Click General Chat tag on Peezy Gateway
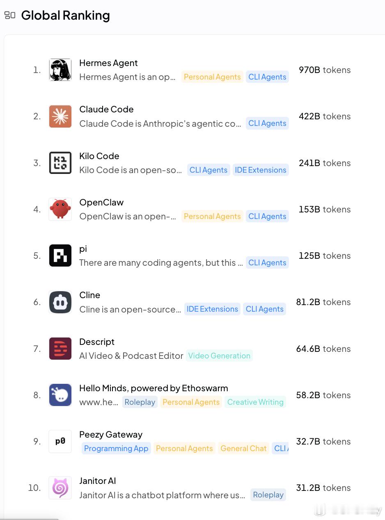The image size is (385, 520). point(243,449)
